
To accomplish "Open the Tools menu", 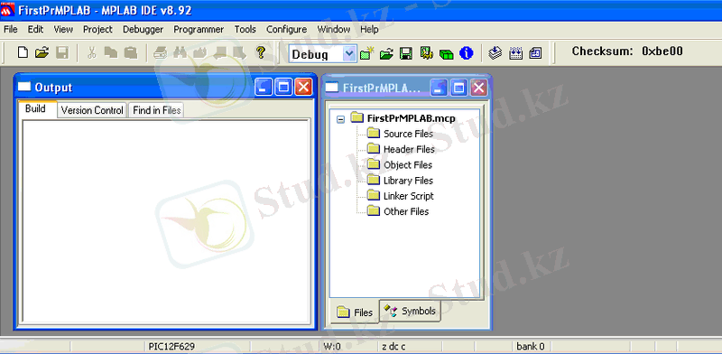I will tap(245, 30).
